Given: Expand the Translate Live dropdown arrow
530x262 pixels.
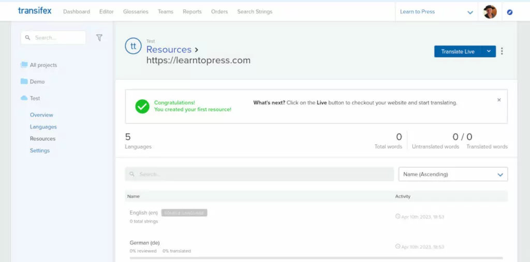Looking at the screenshot, I should coord(489,51).
